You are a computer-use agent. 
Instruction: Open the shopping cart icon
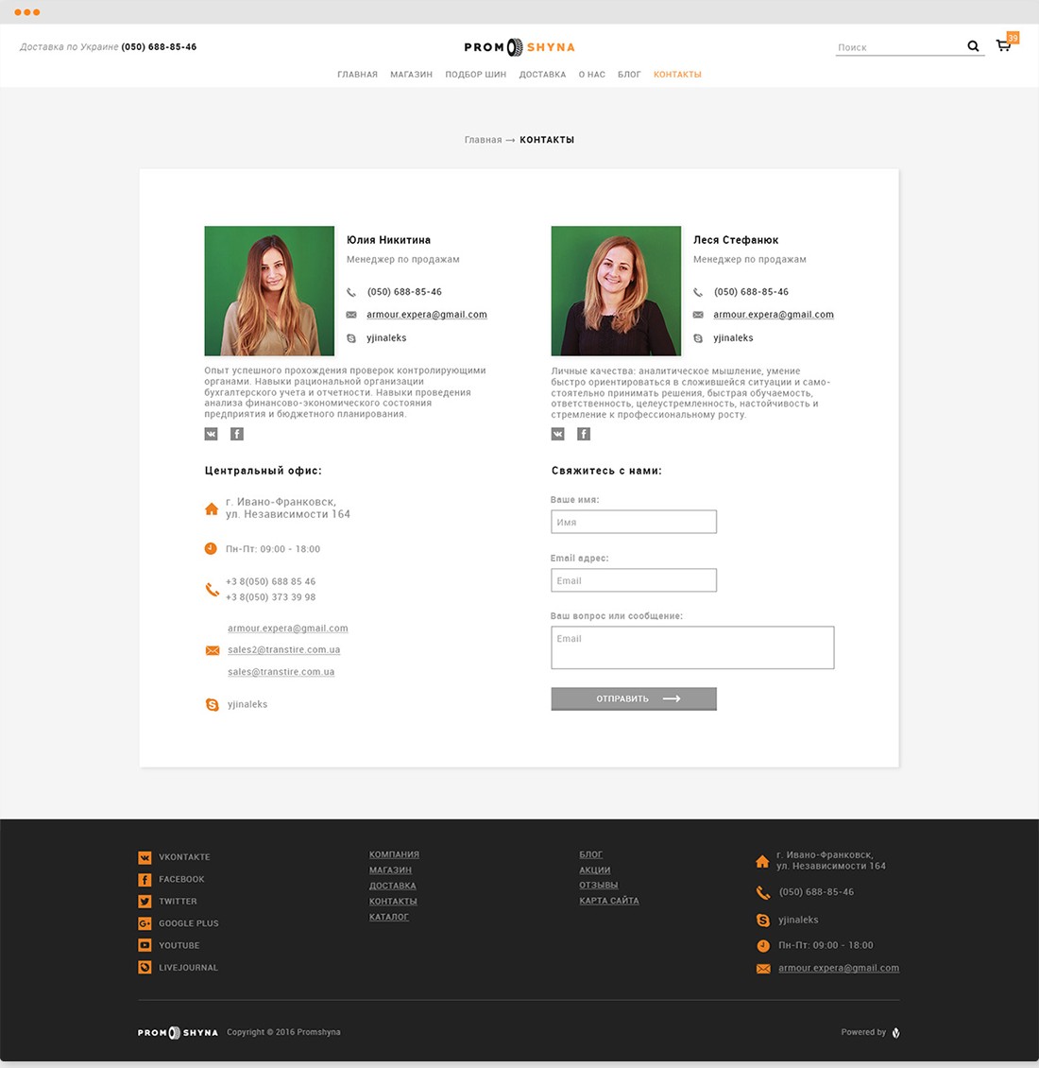pos(1004,45)
